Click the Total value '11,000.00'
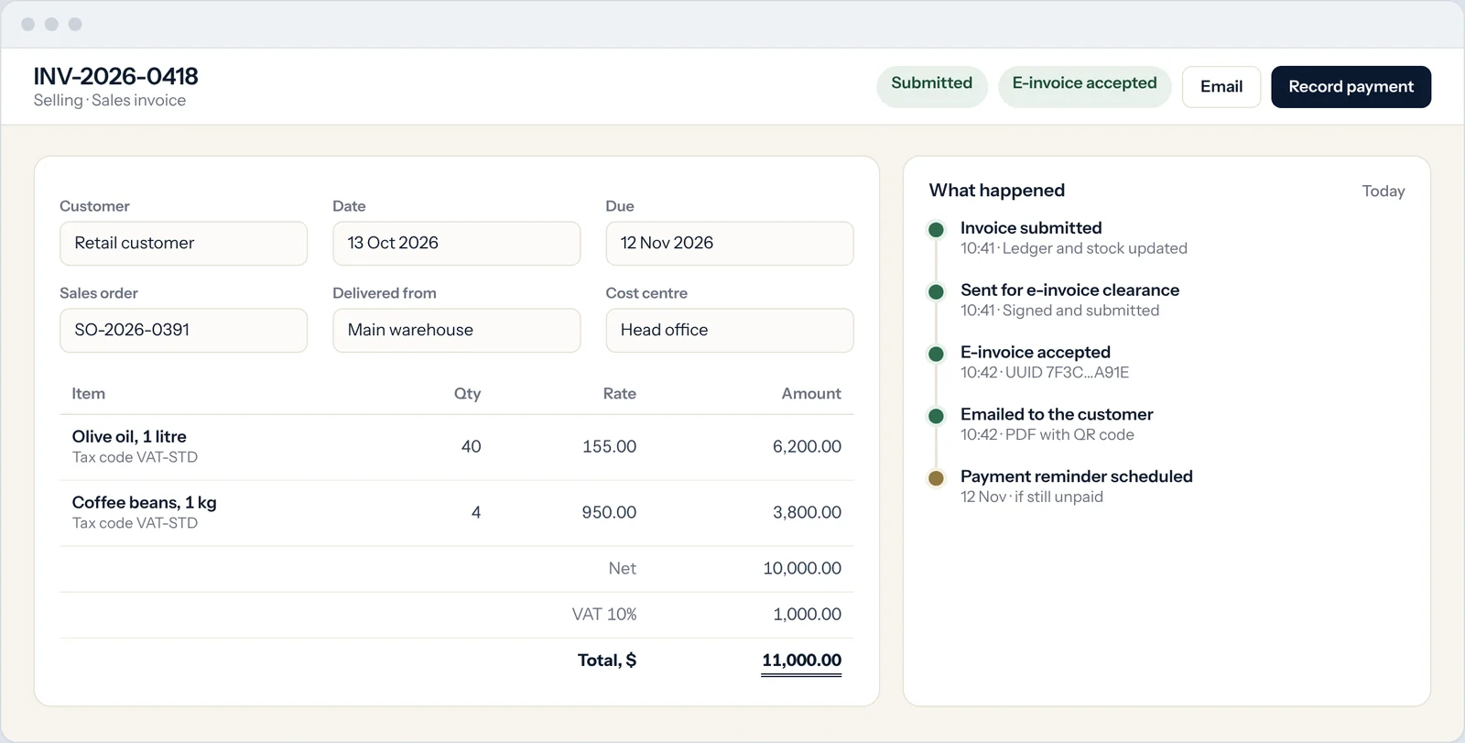The height and width of the screenshot is (743, 1465). click(801, 661)
